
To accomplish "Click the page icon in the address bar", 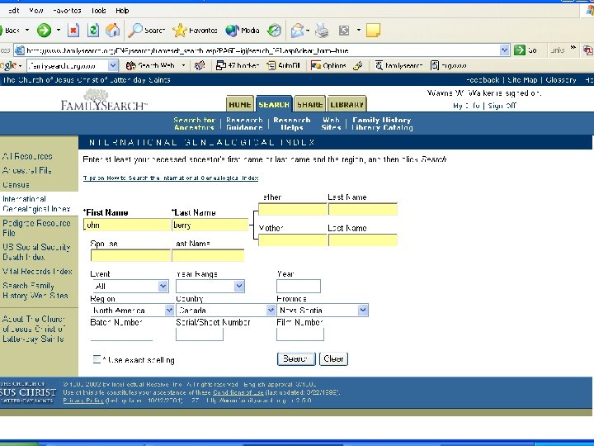I will tap(20, 50).
